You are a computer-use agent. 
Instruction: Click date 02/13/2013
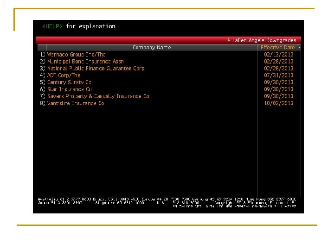click(279, 55)
